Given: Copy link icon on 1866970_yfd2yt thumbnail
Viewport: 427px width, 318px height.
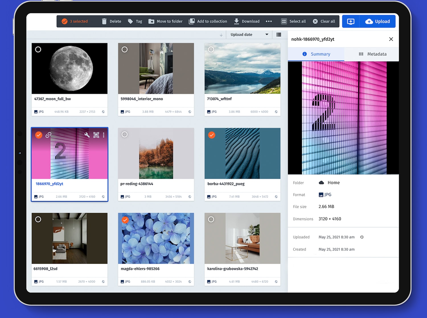Looking at the screenshot, I should pyautogui.click(x=48, y=135).
